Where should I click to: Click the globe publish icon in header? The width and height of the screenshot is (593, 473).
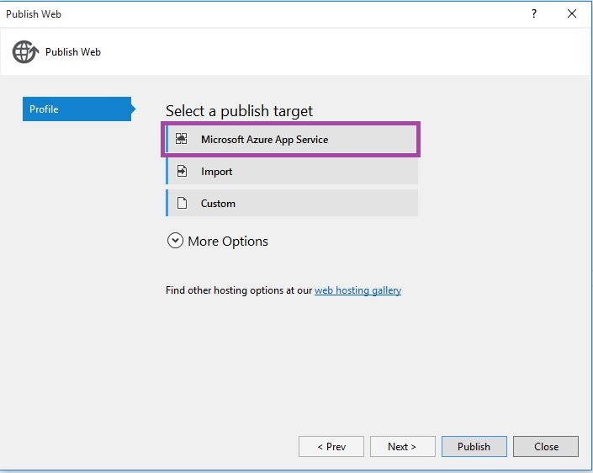(x=24, y=52)
